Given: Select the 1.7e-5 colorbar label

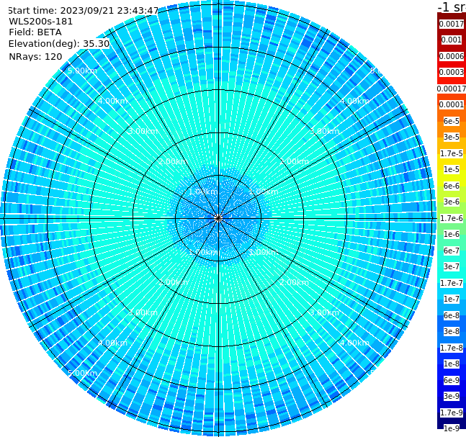Looking at the screenshot, I should tap(452, 153).
